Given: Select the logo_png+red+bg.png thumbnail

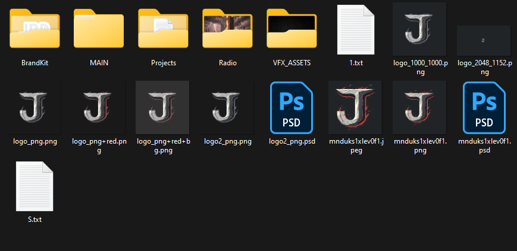Looking at the screenshot, I should tap(162, 107).
